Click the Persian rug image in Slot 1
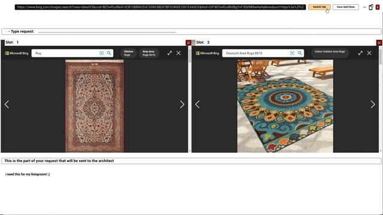383x215 pixels. pyautogui.click(x=95, y=106)
